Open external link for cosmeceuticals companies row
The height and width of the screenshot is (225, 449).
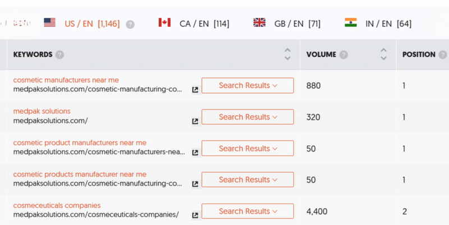click(x=195, y=215)
